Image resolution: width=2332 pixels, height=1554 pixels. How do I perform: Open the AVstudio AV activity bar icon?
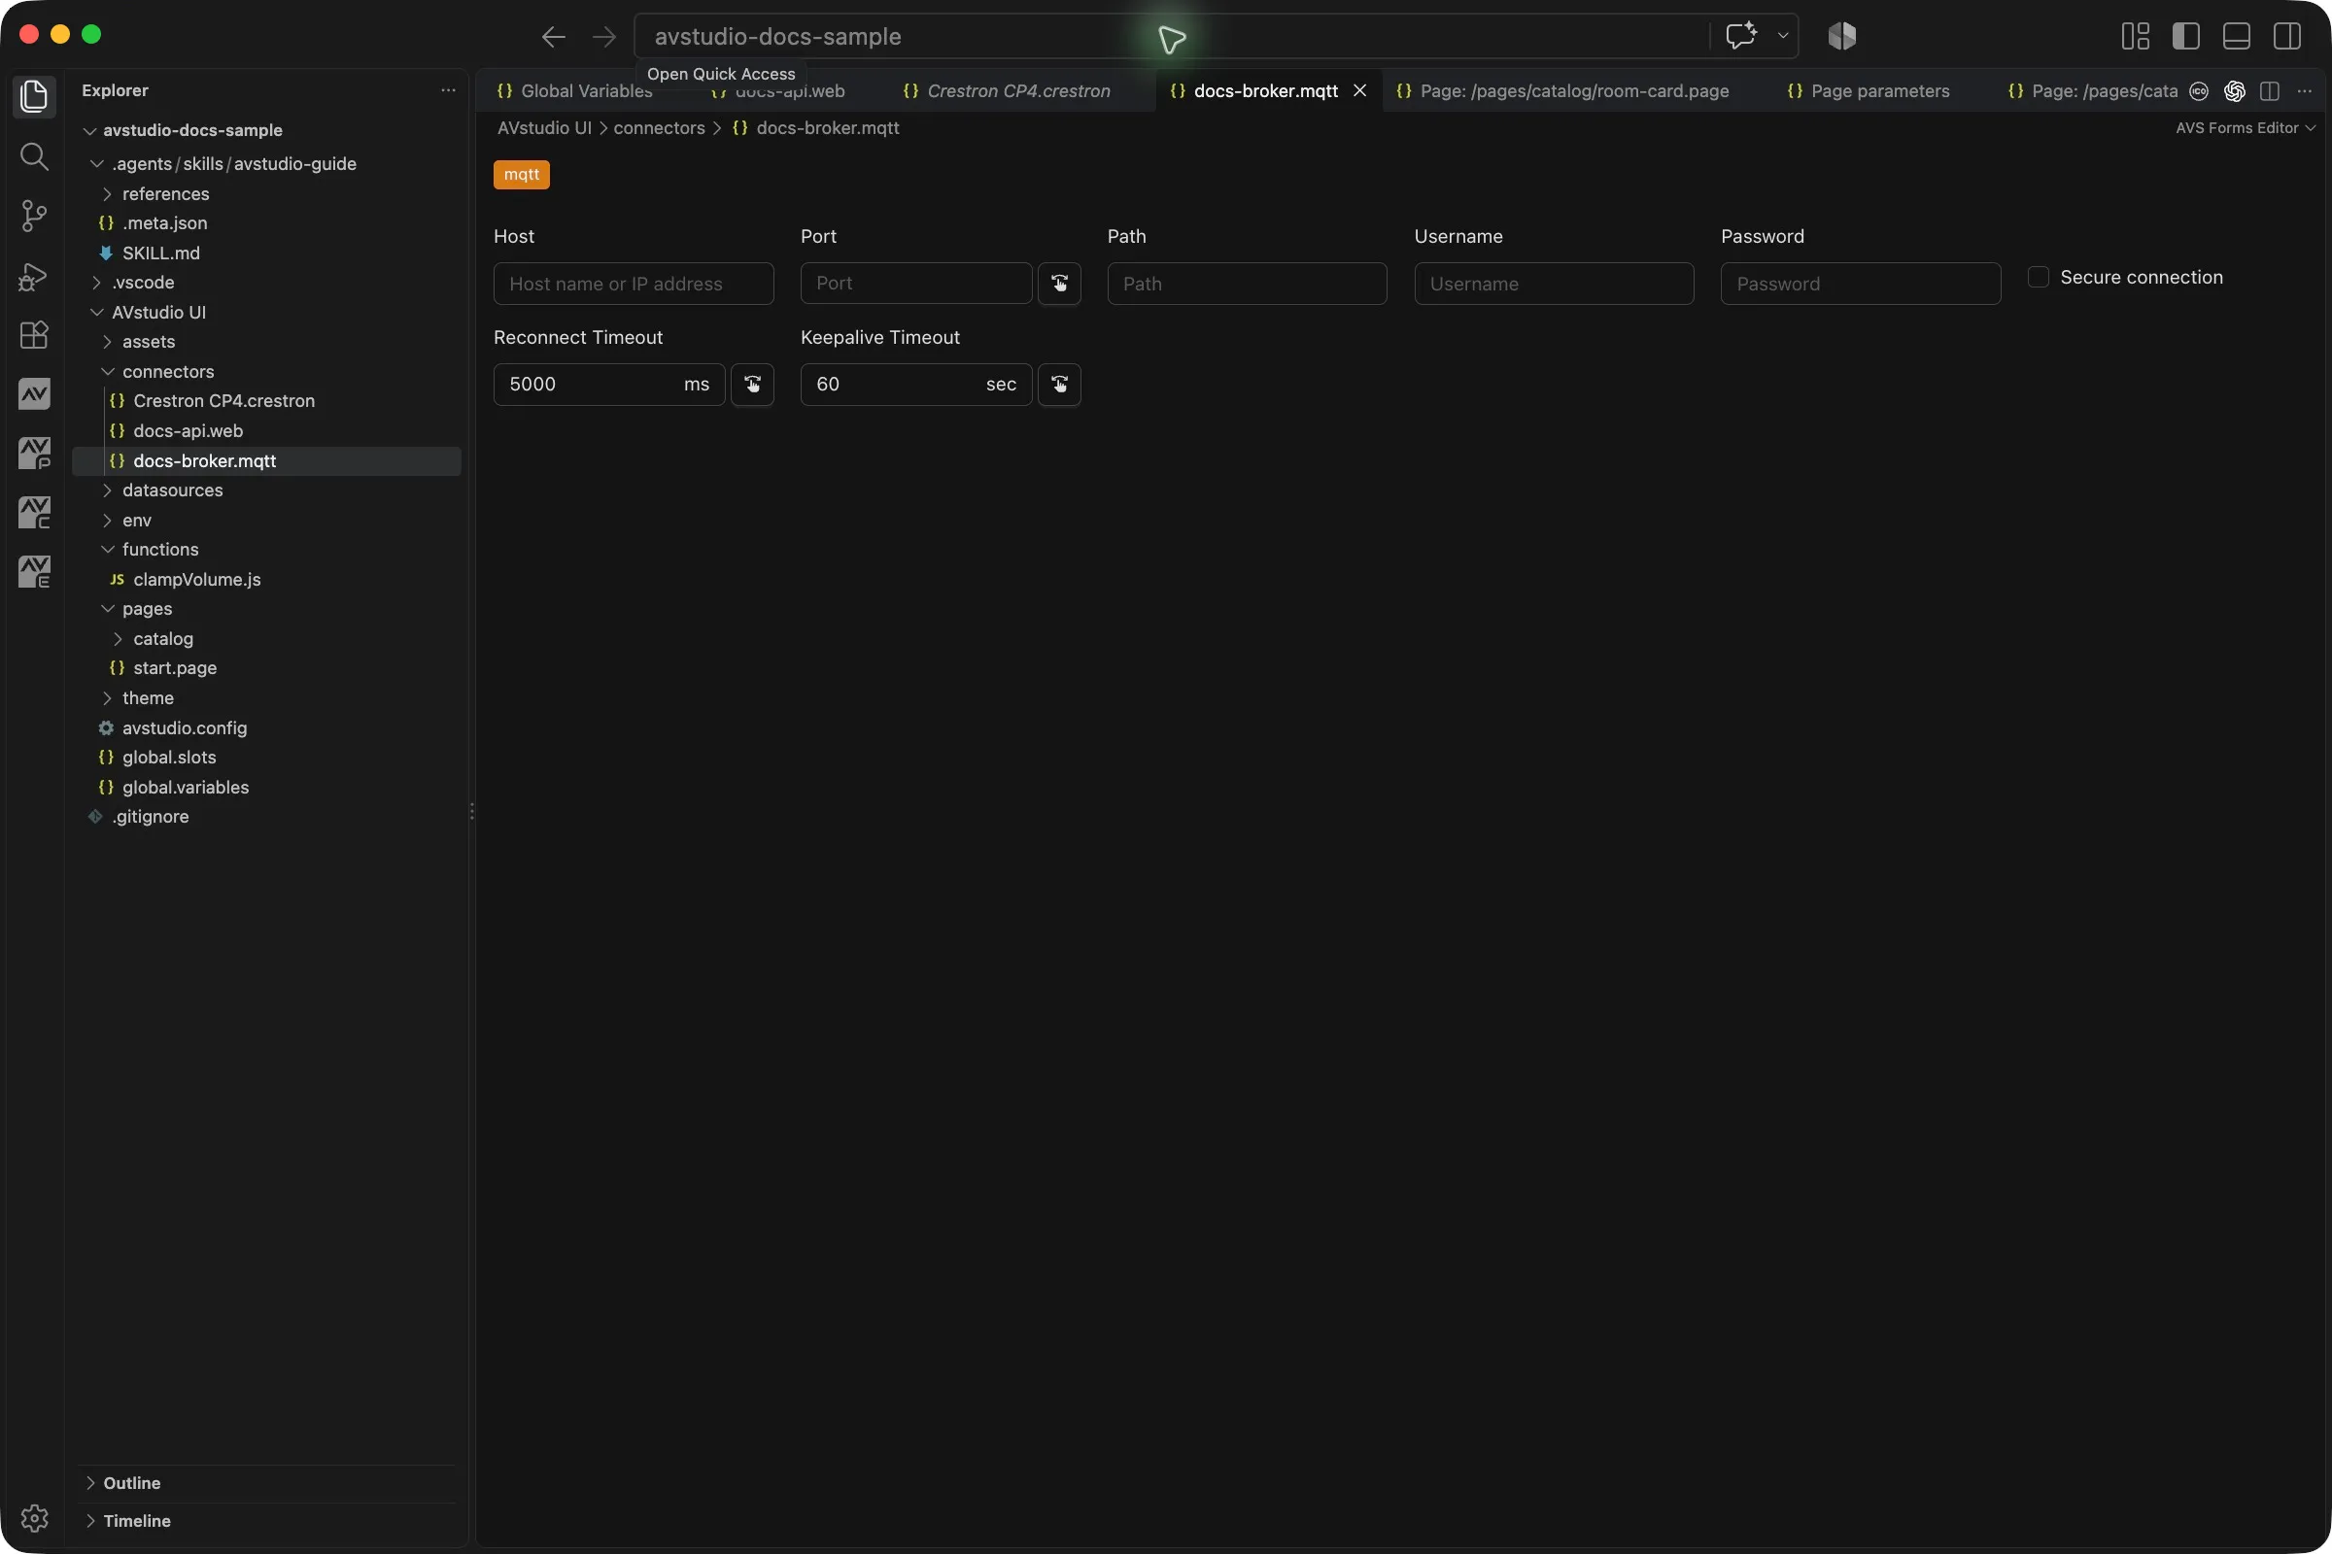coord(34,394)
